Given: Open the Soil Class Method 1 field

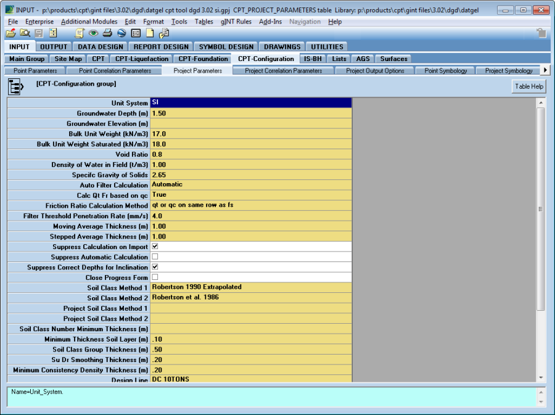Looking at the screenshot, I should point(250,287).
